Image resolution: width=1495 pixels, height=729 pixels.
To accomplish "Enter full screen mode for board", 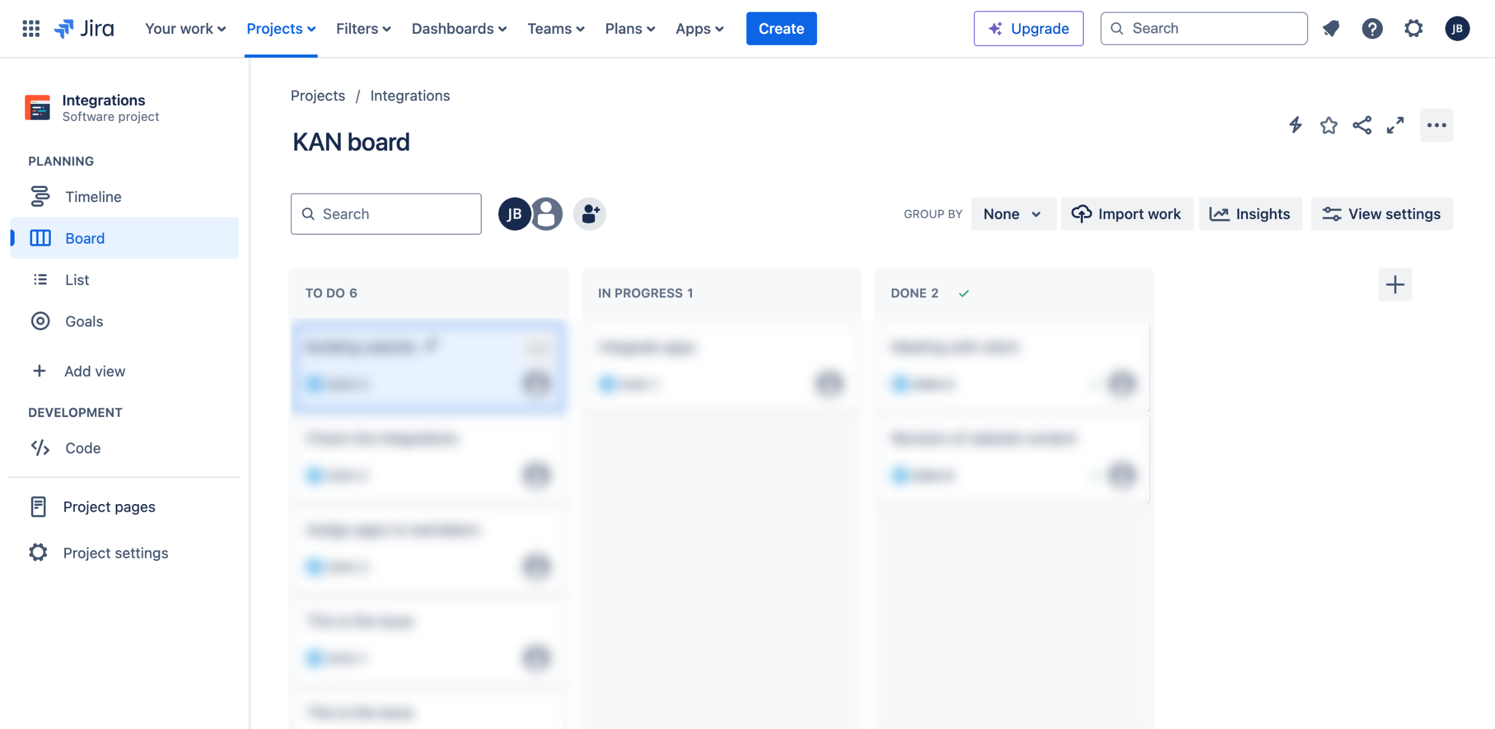I will tap(1395, 125).
